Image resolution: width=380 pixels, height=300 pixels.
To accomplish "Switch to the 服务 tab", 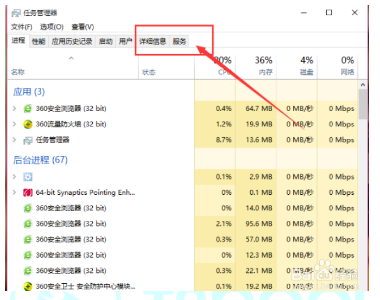I will point(179,41).
